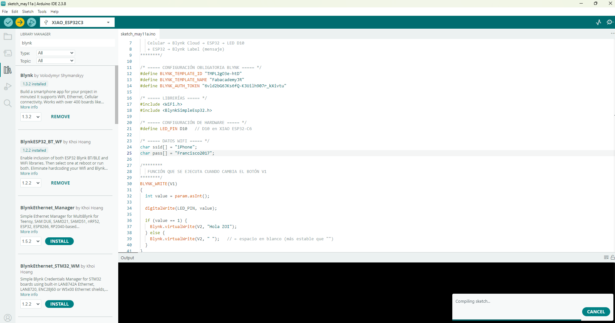Click the editor tab overflow ellipsis

[x=612, y=34]
